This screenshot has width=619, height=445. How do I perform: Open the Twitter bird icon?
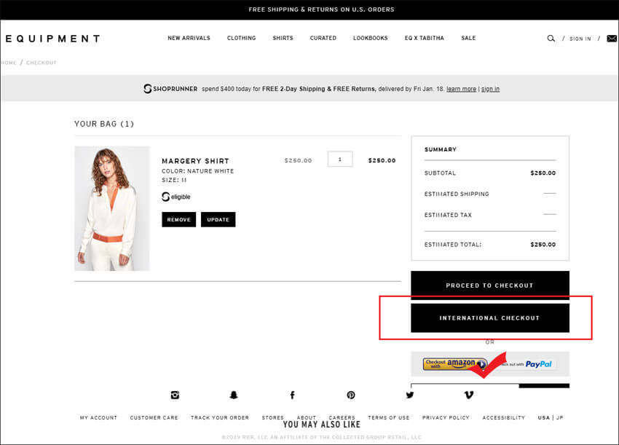click(x=410, y=395)
